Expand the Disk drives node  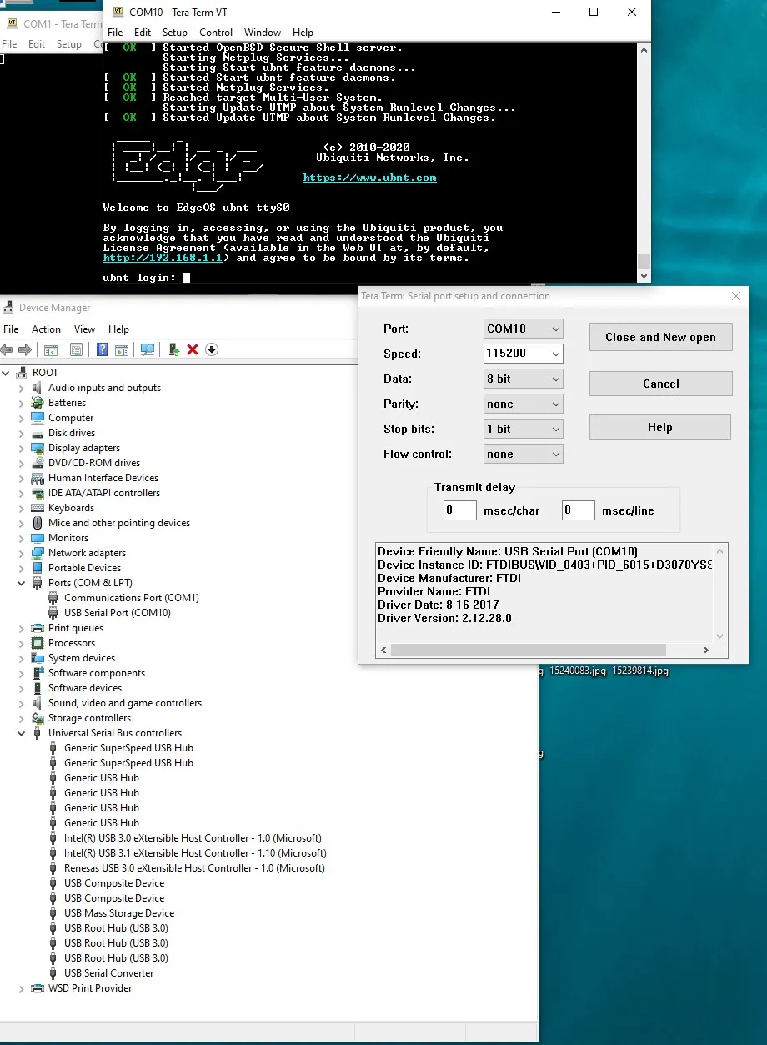(22, 433)
